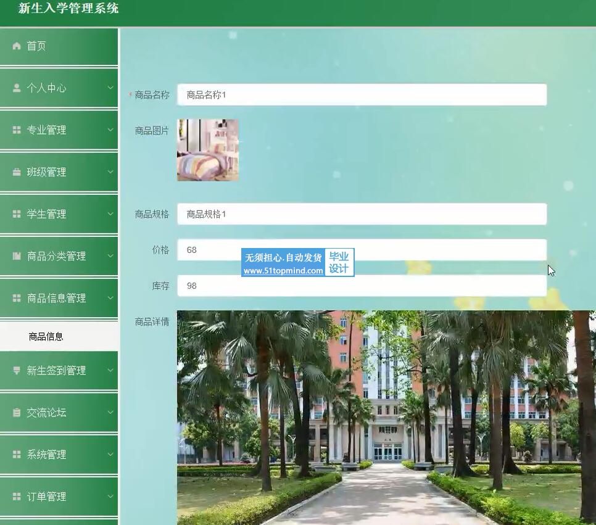Screen dimensions: 596x525
Task: Click the 库存 field label
Action: point(160,286)
